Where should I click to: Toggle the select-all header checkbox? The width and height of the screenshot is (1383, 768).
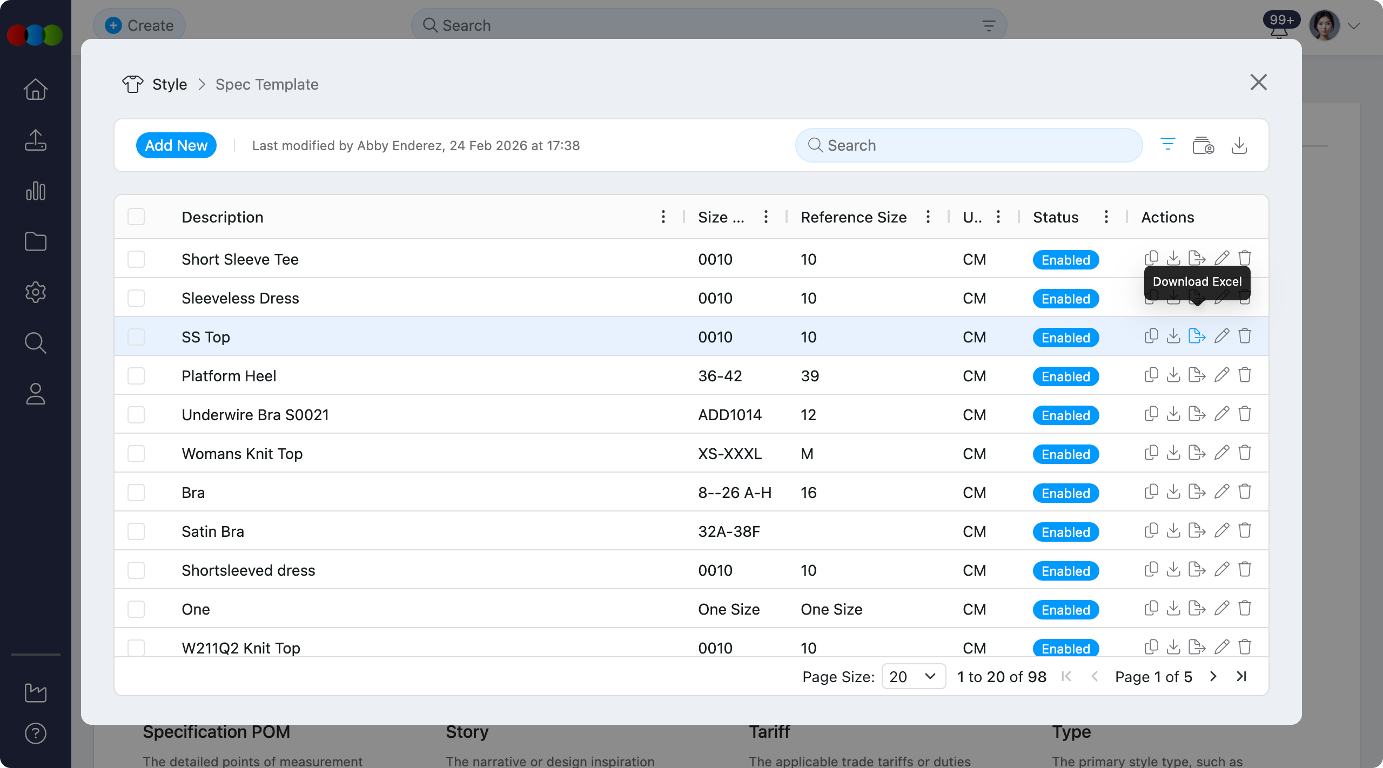pyautogui.click(x=136, y=217)
